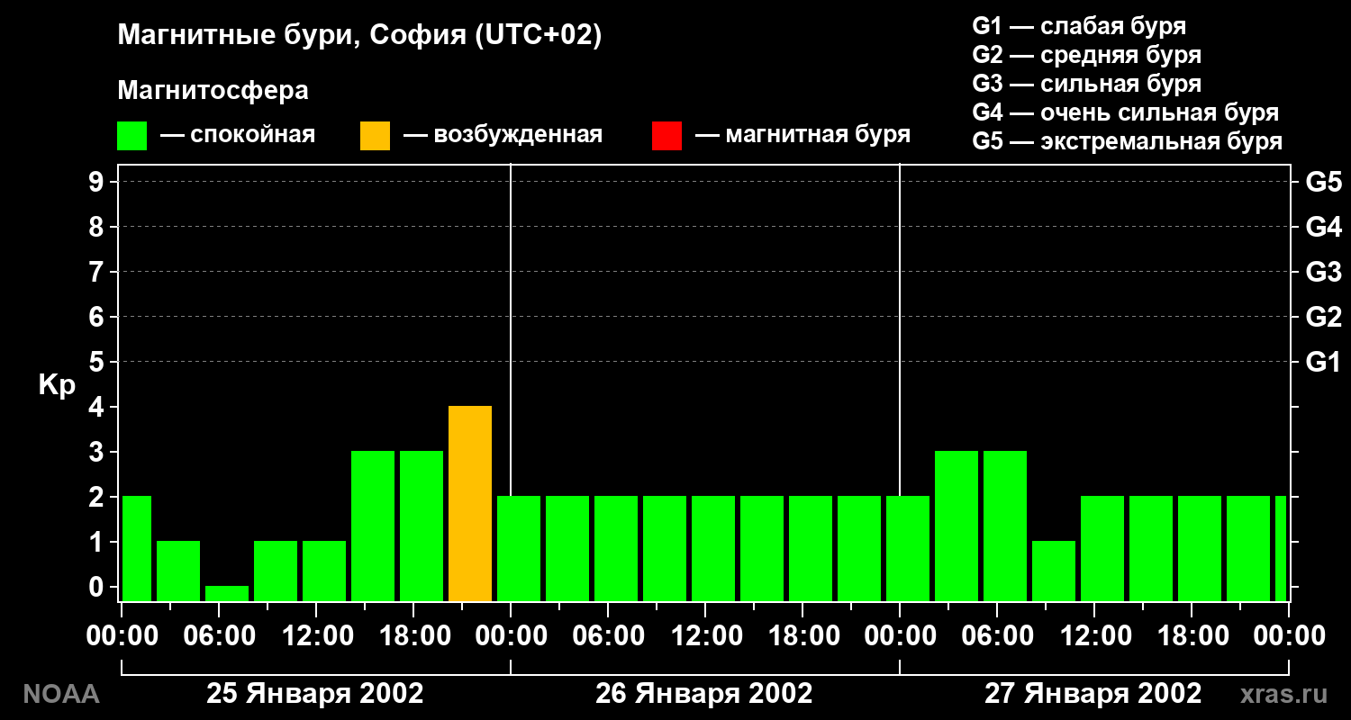Click the '26 Января 2002' date label

click(x=704, y=694)
